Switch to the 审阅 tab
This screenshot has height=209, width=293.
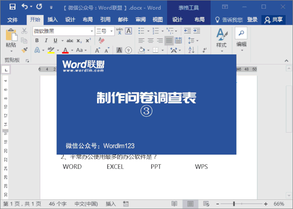pyautogui.click(x=141, y=20)
